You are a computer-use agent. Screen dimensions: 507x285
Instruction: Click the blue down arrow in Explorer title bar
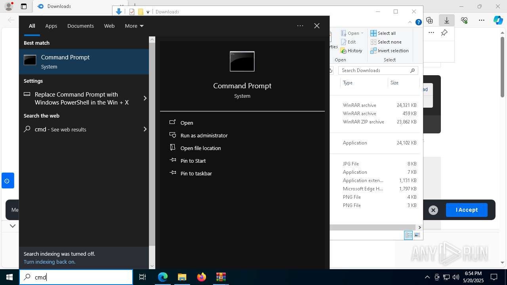tap(118, 11)
